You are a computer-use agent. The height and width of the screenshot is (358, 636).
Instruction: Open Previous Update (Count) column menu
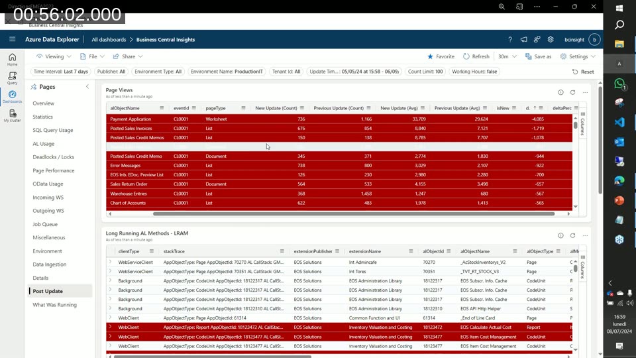[368, 108]
